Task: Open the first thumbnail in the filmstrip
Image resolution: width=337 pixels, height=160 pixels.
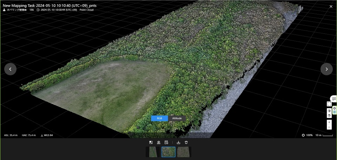Action: pyautogui.click(x=153, y=152)
